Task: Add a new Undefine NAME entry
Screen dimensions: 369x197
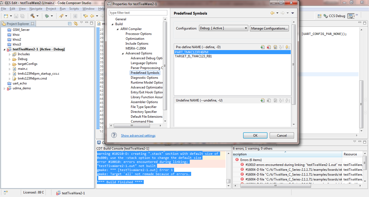Action: click(x=263, y=100)
